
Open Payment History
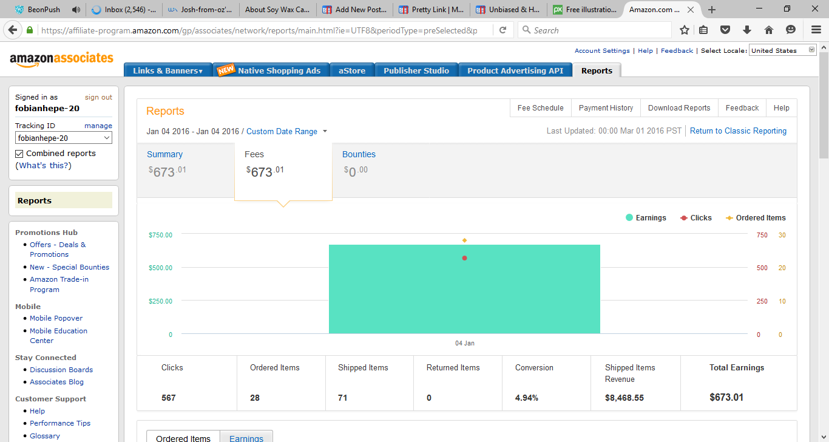click(x=606, y=108)
